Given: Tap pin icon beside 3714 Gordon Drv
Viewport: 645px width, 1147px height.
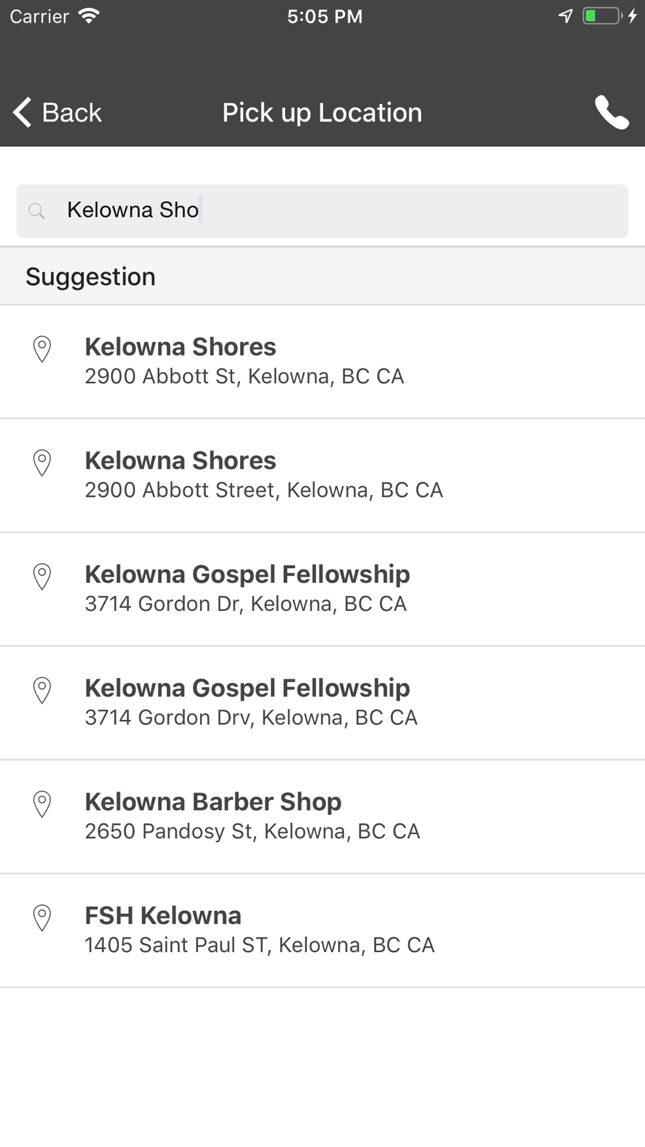Looking at the screenshot, I should tap(42, 690).
